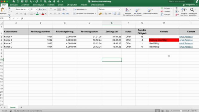Open Suchen und auswählen
This screenshot has height=112, width=199.
pyautogui.click(x=193, y=12)
